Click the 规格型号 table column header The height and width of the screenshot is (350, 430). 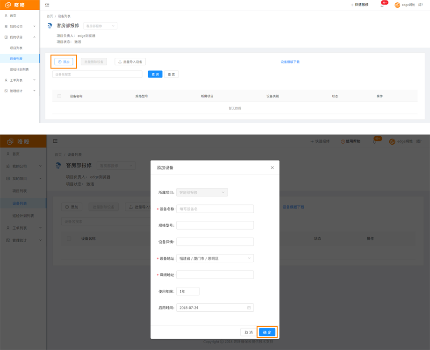[x=142, y=96]
